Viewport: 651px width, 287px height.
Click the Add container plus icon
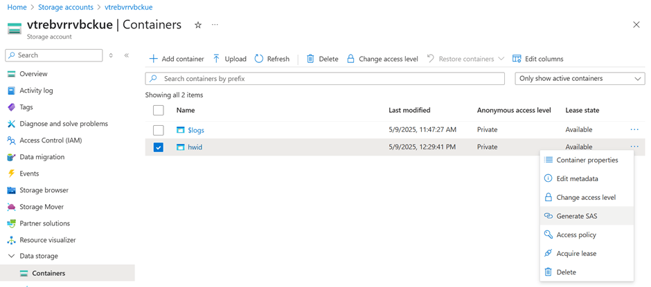[x=154, y=59]
